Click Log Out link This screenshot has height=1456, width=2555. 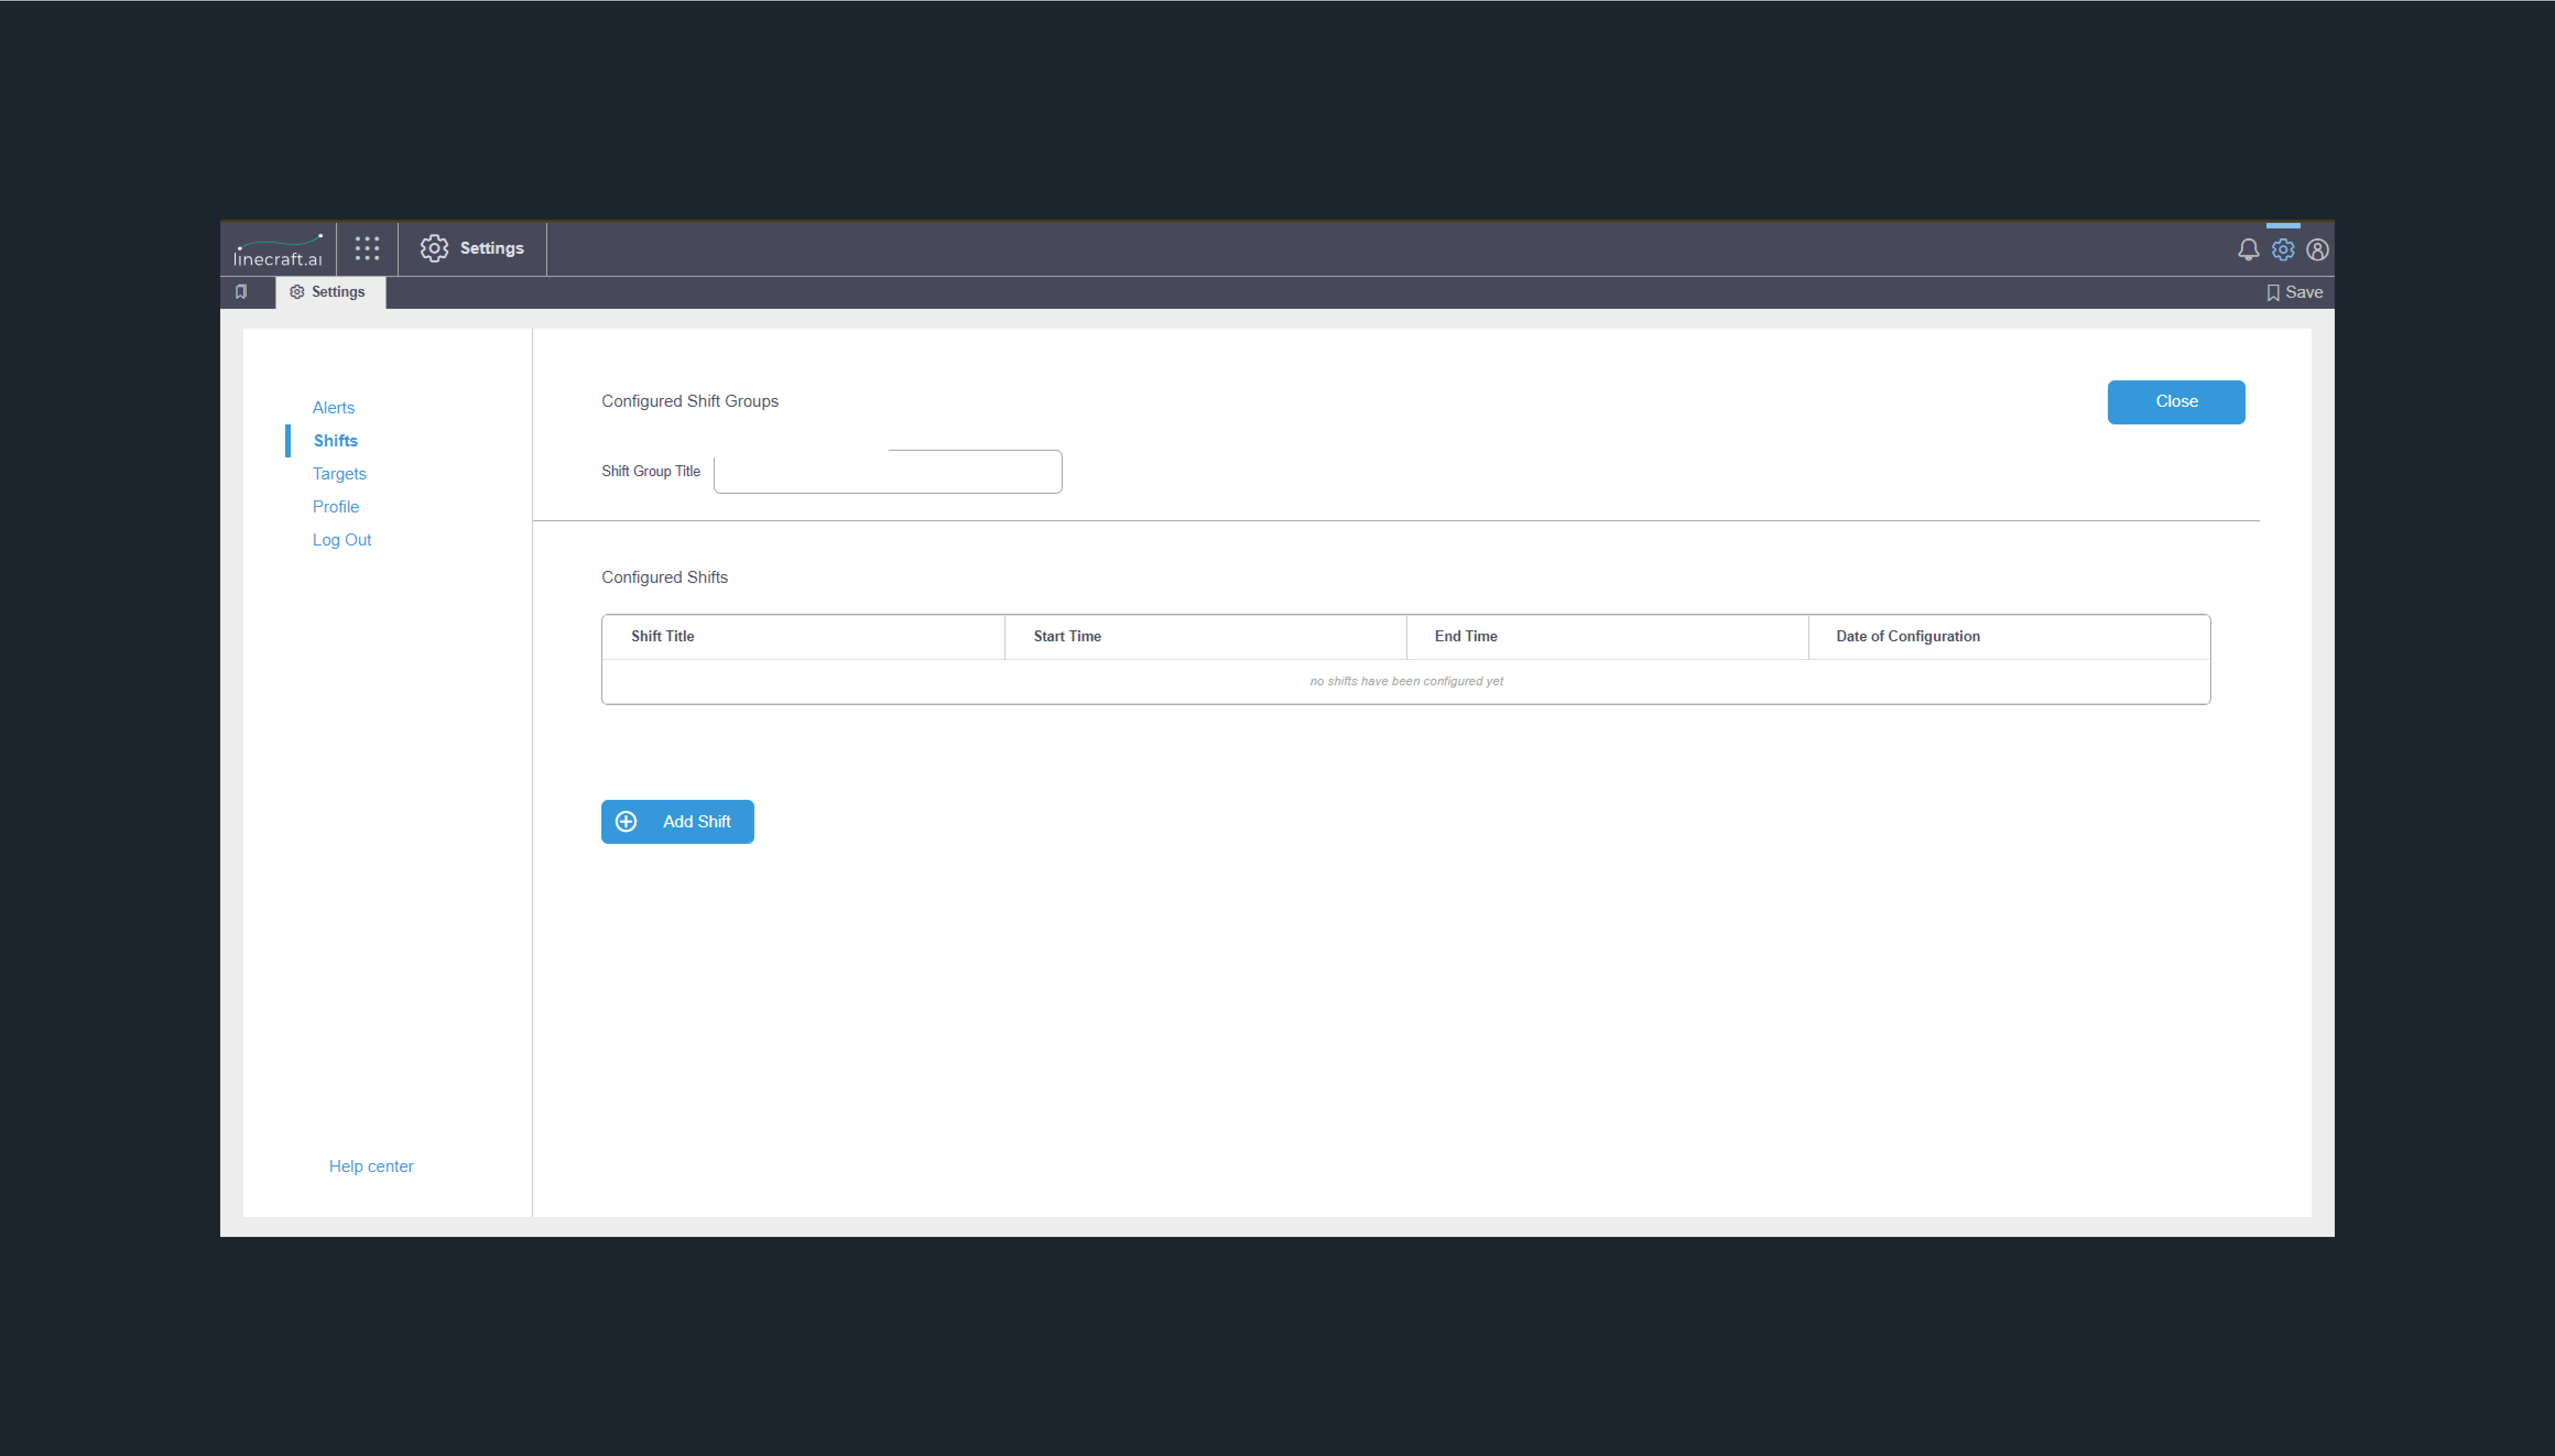pyautogui.click(x=341, y=539)
